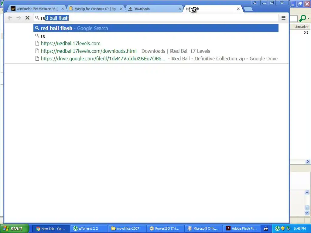This screenshot has width=311, height=233.
Task: Click the page icon beside redball17levels.com suggestion
Action: 37,43
